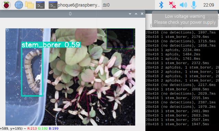
Task: Launch the terminal from the panel launcher
Action: [40, 5]
